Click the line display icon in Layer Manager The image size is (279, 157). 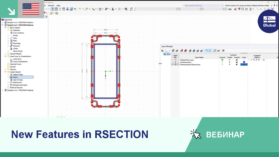(215, 51)
